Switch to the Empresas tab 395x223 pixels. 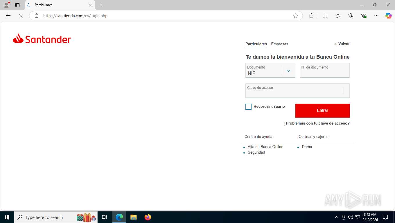point(279,44)
